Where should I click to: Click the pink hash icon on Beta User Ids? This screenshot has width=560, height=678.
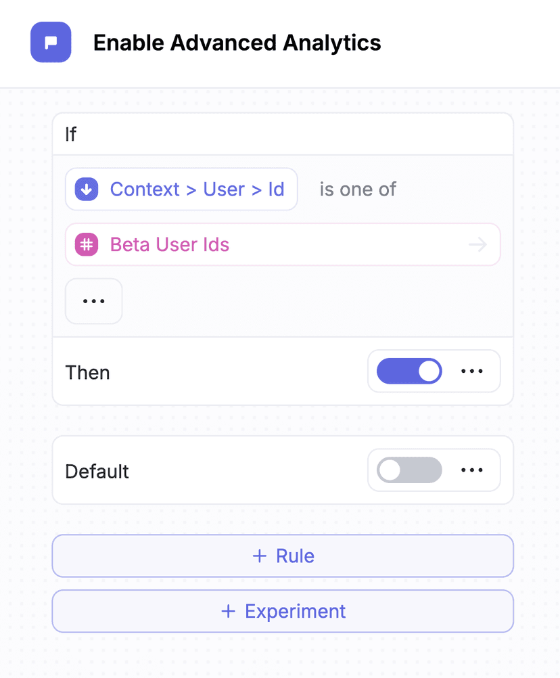86,244
